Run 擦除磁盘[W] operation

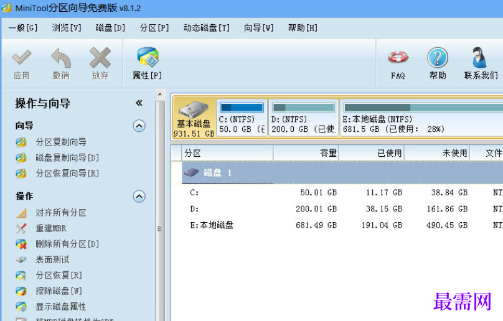[59, 291]
